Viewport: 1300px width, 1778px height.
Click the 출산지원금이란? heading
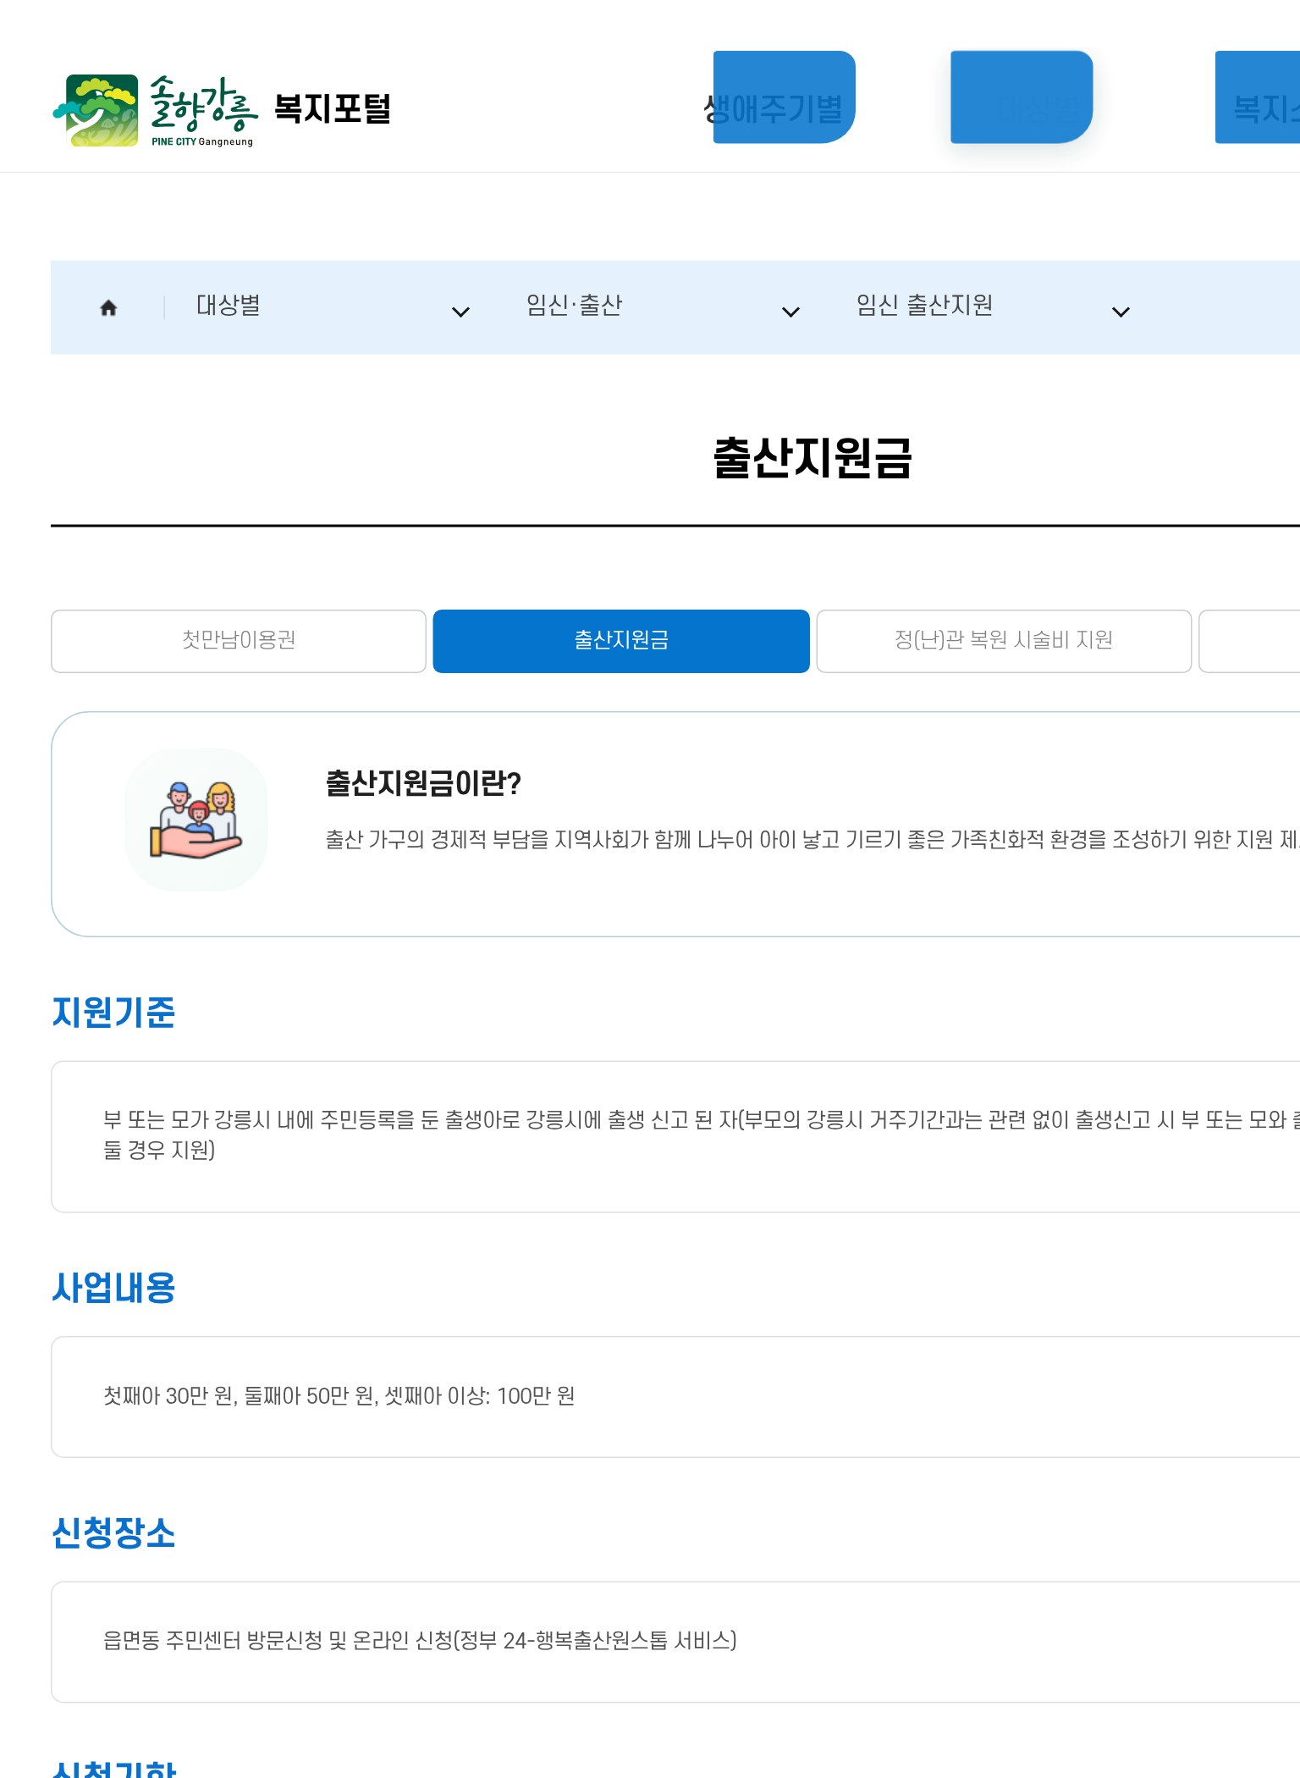click(423, 783)
